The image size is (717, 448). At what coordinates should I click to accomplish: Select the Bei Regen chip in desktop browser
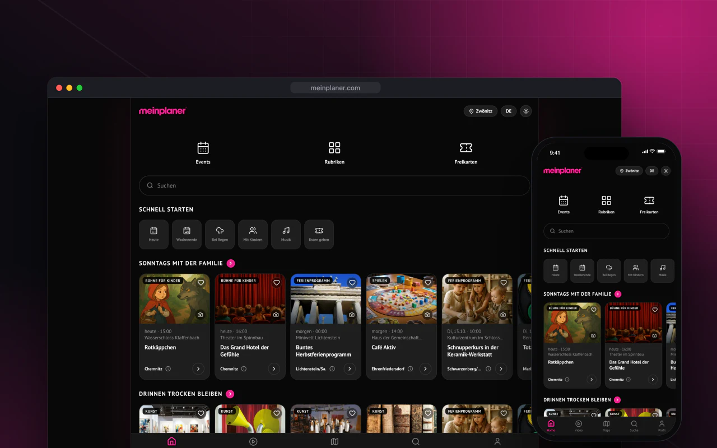click(x=220, y=234)
